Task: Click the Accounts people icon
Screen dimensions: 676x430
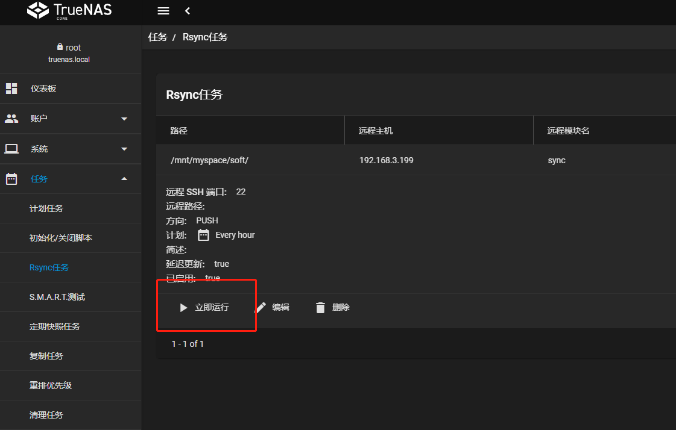Action: coord(11,119)
